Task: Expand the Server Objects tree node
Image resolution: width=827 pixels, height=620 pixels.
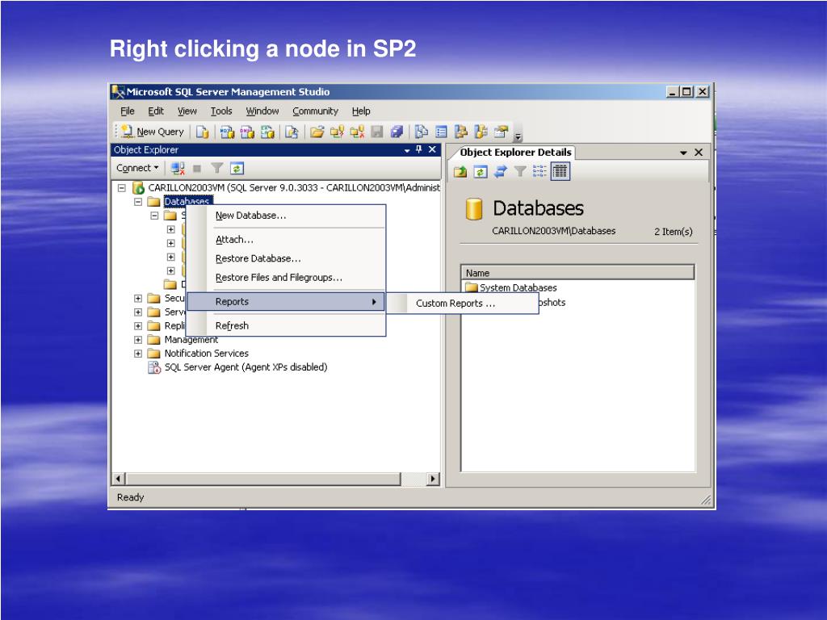Action: point(137,312)
